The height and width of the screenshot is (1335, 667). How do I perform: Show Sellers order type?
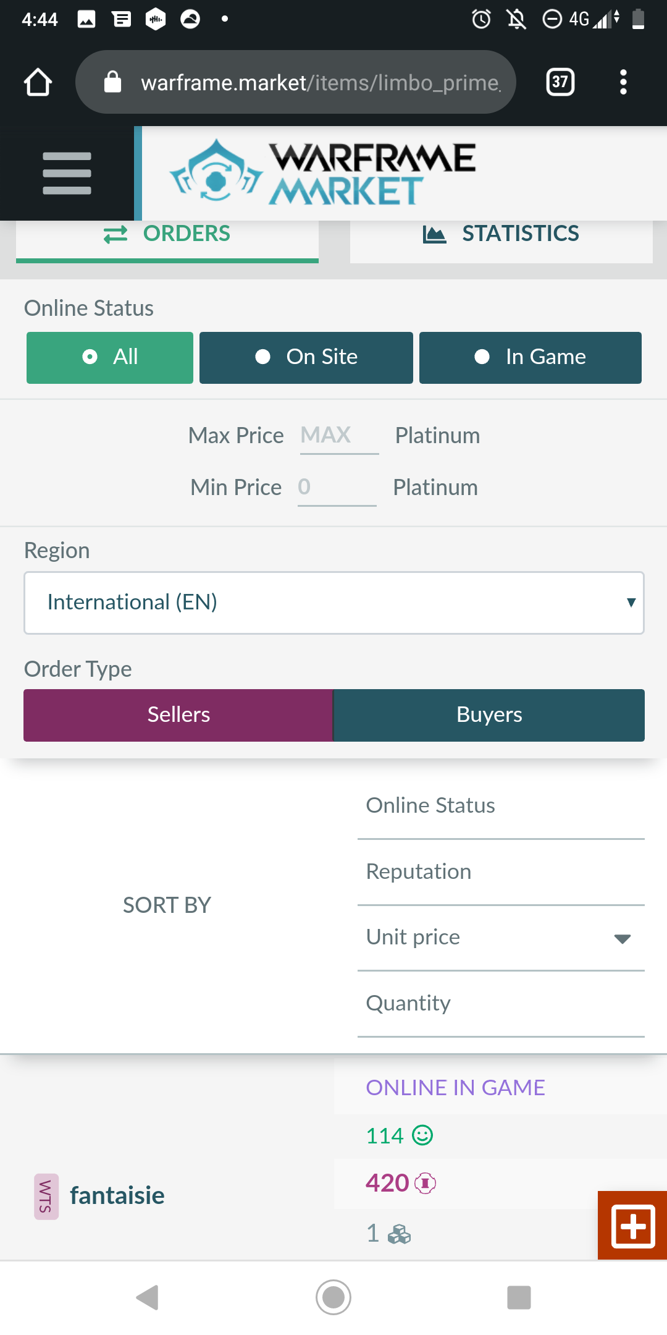(x=178, y=715)
